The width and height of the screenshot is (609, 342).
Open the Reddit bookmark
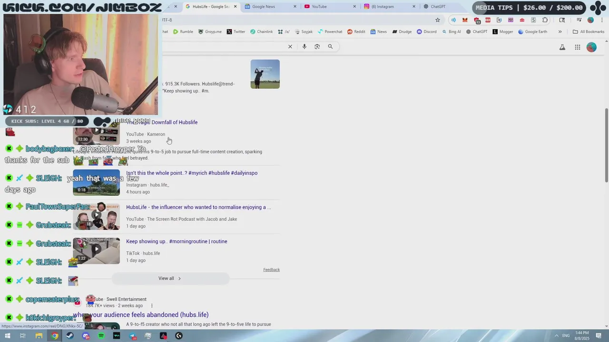[356, 32]
